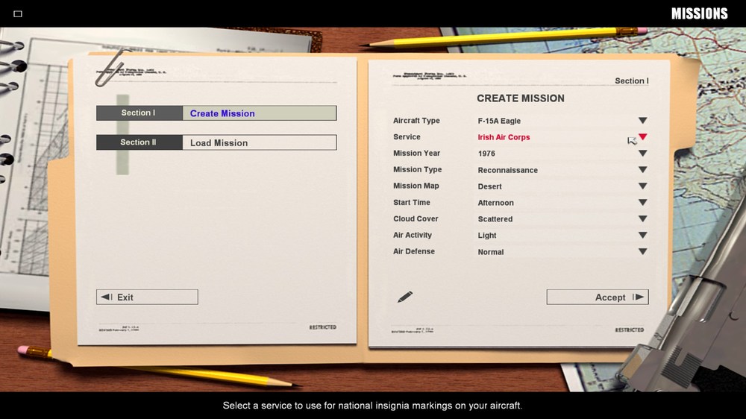Expand the Mission Type dropdown arrow
This screenshot has width=746, height=419.
pyautogui.click(x=642, y=170)
